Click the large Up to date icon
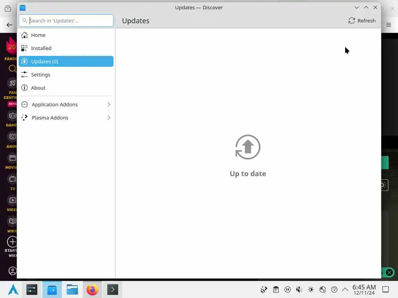The height and width of the screenshot is (298, 398). 248,147
